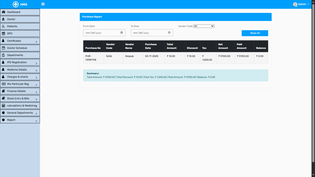
Task: Click the Show All button
Action: point(255,33)
